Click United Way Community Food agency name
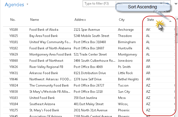 pyautogui.click(x=50, y=42)
